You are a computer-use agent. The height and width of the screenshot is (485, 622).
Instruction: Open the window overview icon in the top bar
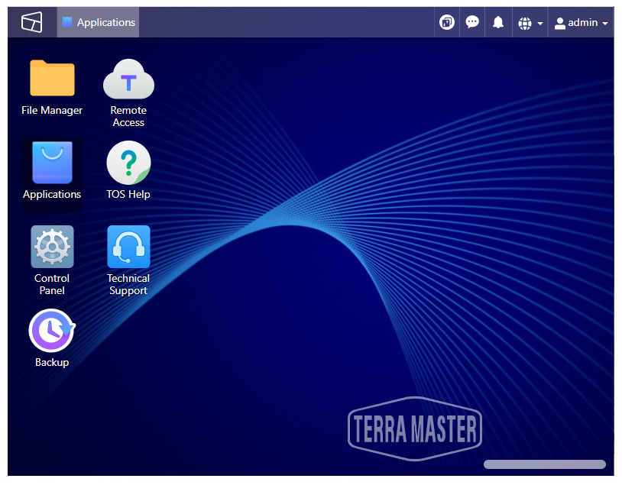click(x=447, y=22)
